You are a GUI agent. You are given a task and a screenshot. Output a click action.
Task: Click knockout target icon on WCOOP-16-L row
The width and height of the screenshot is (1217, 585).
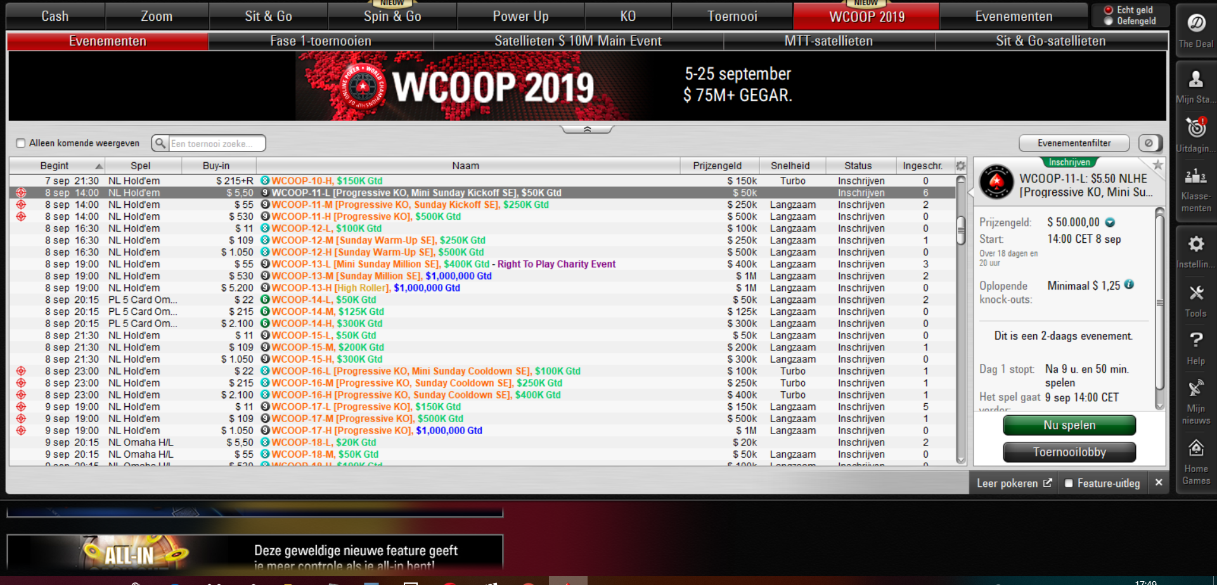coord(21,371)
